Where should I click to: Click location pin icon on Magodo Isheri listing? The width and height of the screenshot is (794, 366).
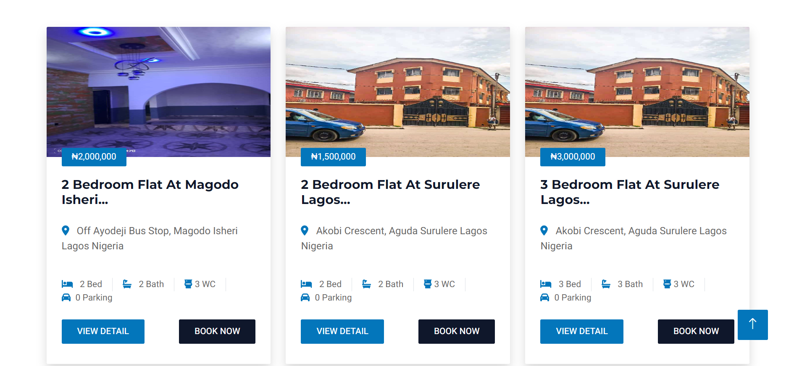coord(66,230)
